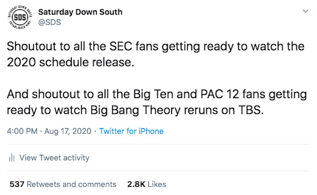
Task: Show the 2.8K Likes list
Action: click(147, 184)
